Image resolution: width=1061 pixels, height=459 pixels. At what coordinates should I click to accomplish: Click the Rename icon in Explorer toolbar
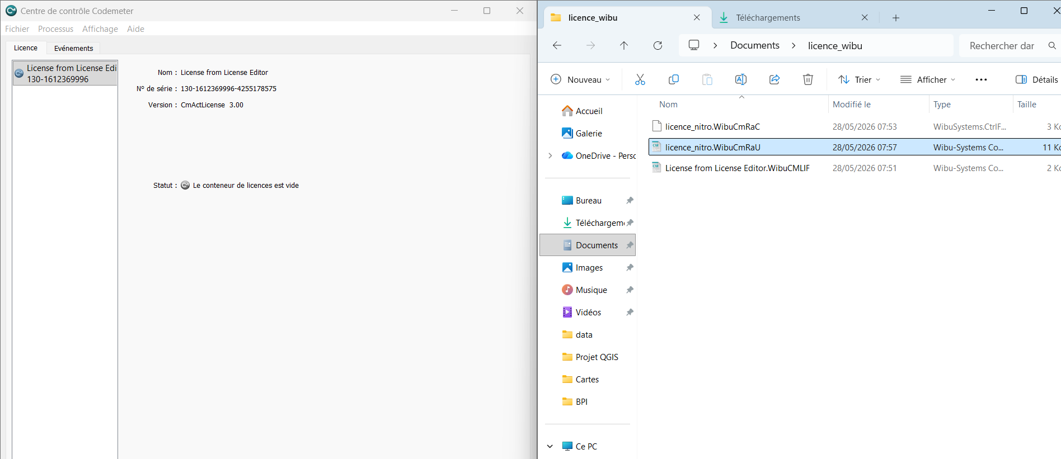(741, 79)
